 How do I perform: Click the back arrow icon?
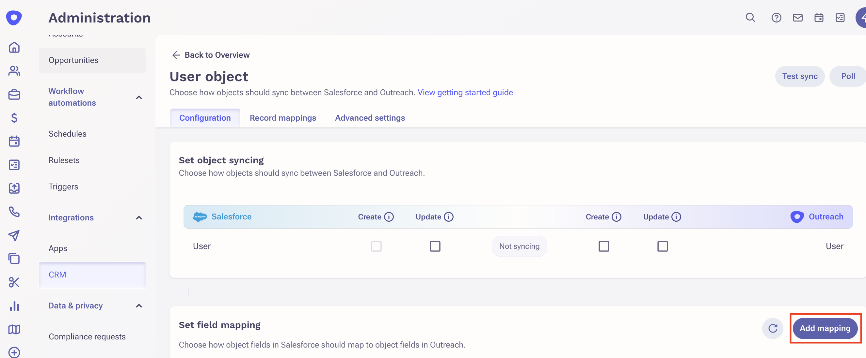176,55
